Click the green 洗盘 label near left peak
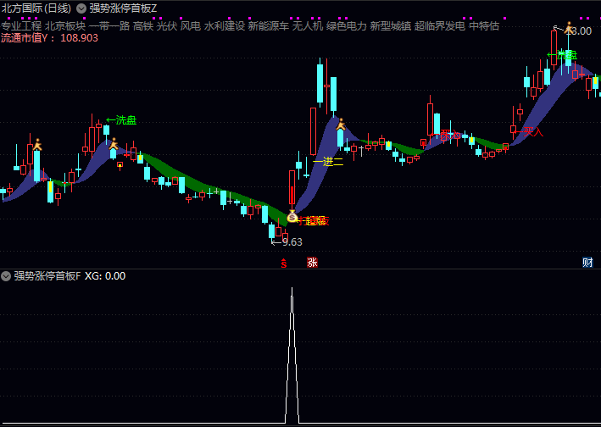Viewport: 601px width, 427px height. pyautogui.click(x=121, y=120)
